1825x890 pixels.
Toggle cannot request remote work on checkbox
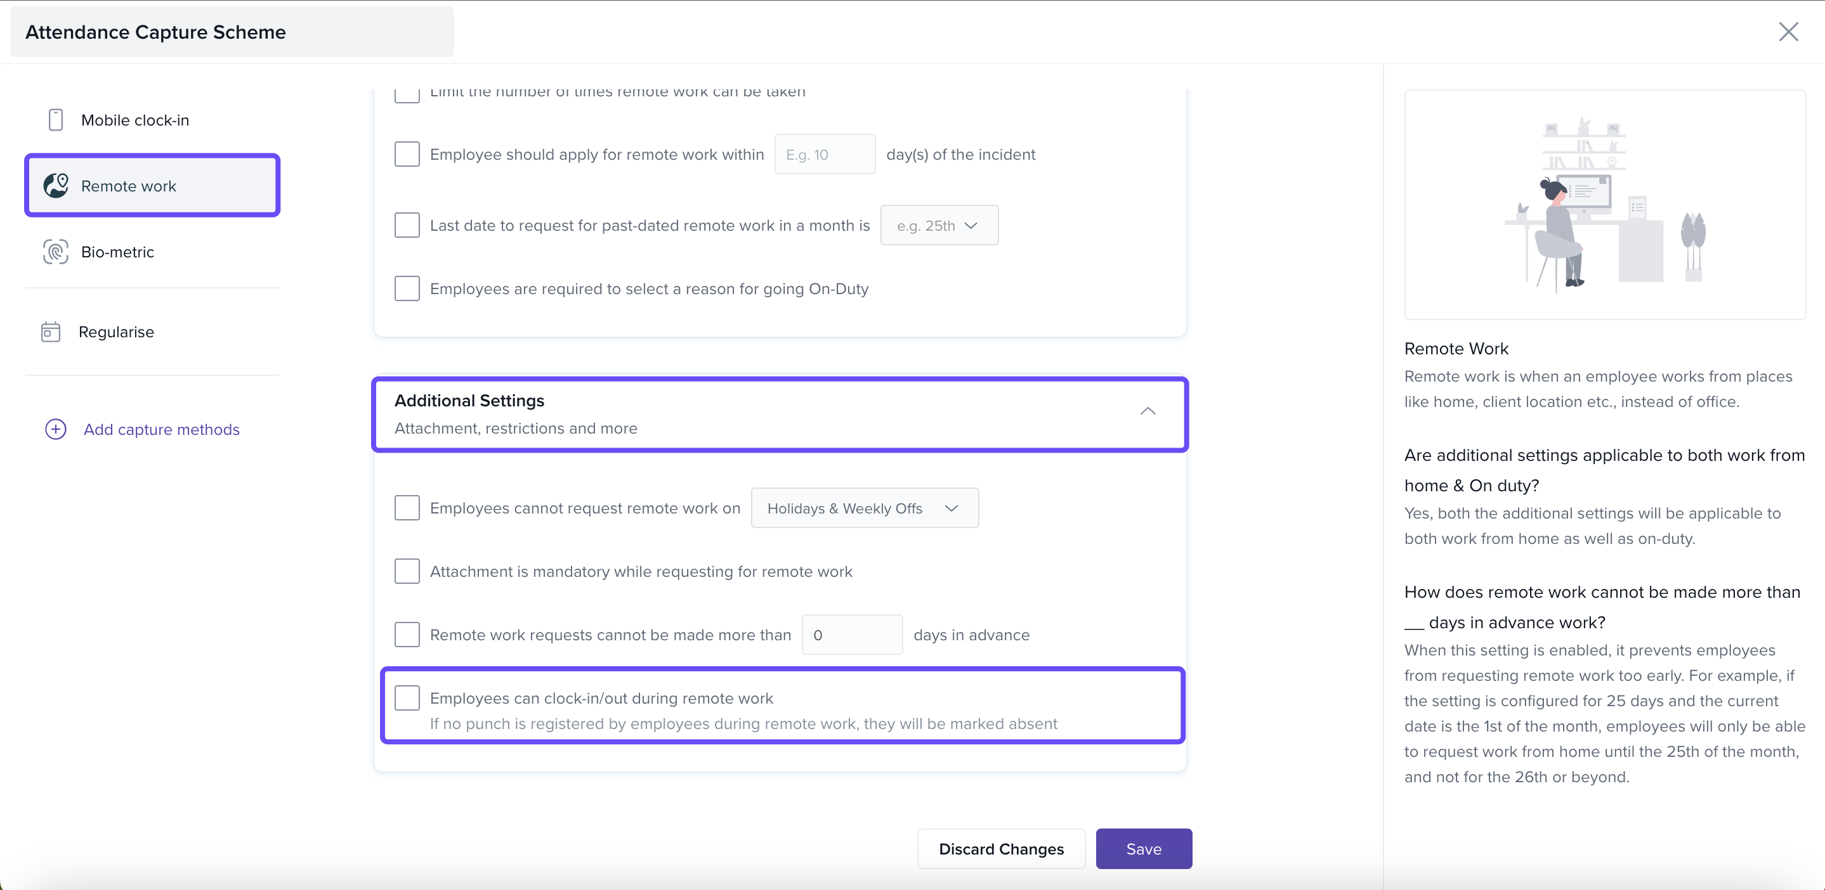pyautogui.click(x=407, y=508)
